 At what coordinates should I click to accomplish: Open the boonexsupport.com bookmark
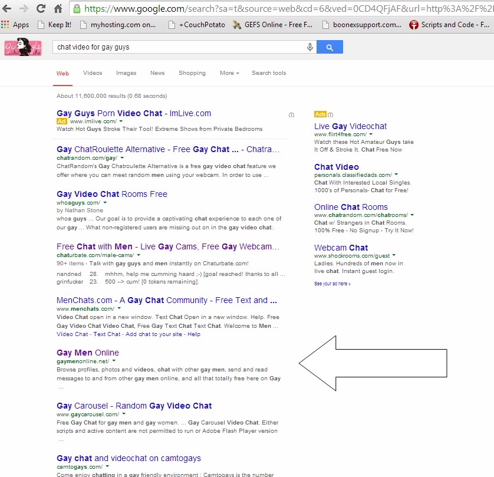pos(362,25)
